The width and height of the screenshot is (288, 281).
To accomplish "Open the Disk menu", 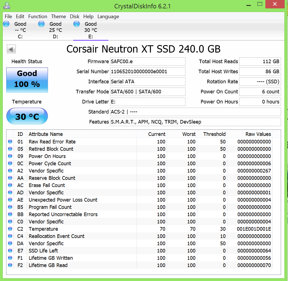I will (x=75, y=16).
